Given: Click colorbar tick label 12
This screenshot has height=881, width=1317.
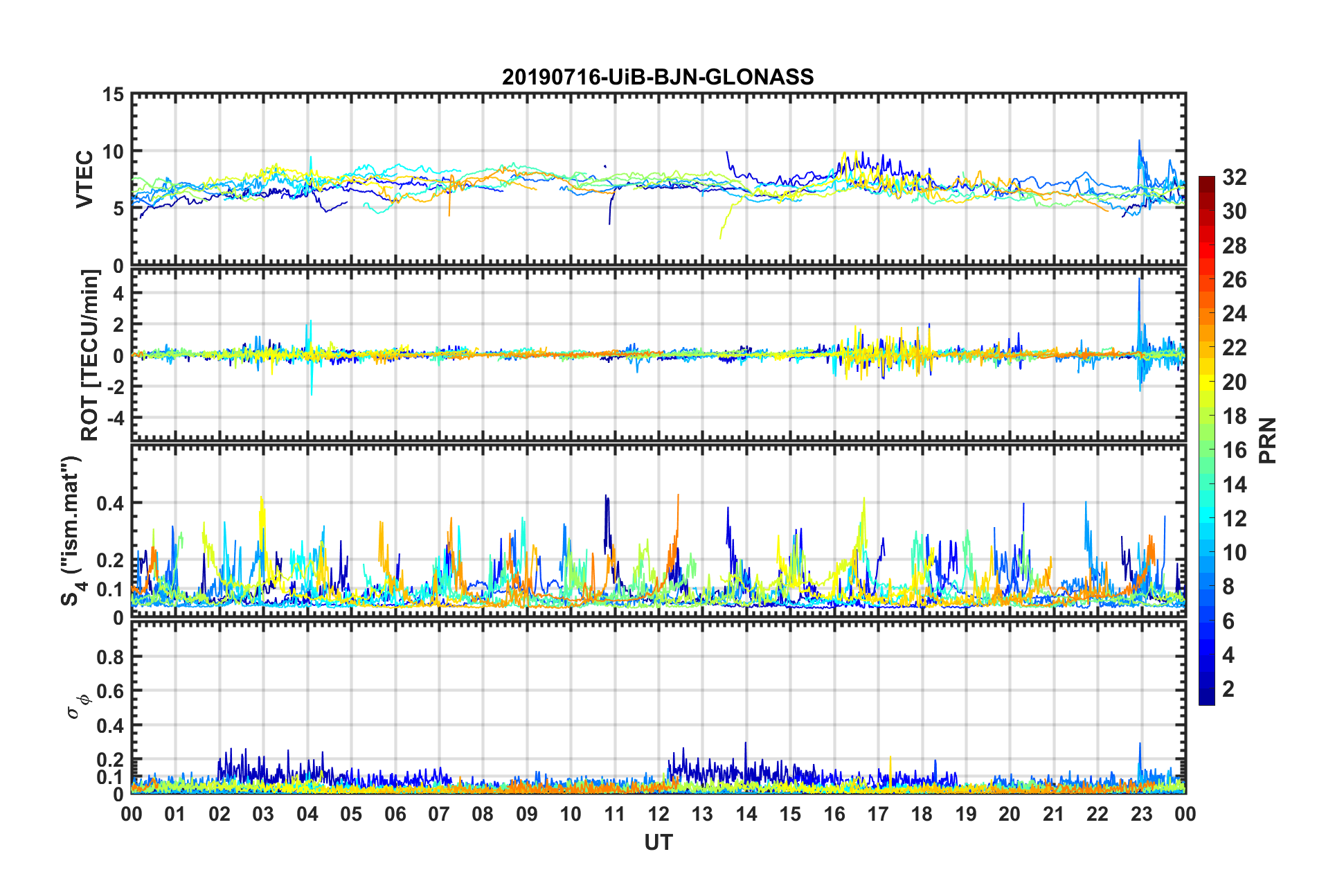Looking at the screenshot, I should 1234,518.
